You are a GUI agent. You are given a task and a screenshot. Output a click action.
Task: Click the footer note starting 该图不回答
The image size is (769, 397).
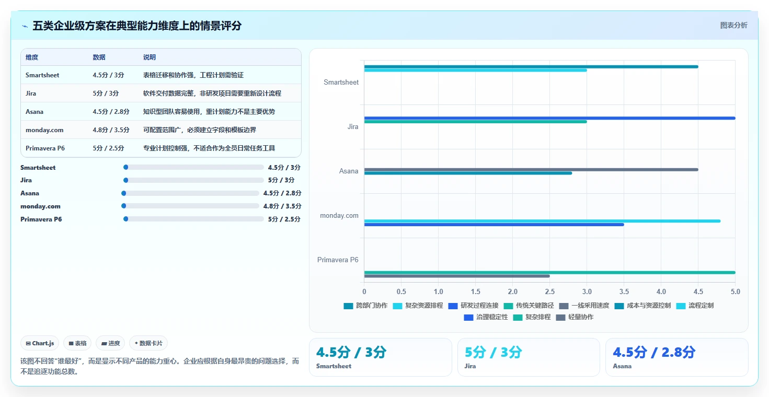(x=160, y=366)
